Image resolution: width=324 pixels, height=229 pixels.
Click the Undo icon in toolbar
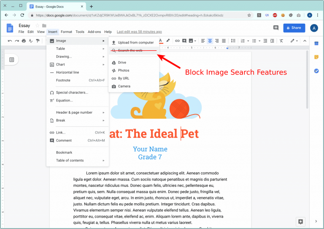(10, 41)
